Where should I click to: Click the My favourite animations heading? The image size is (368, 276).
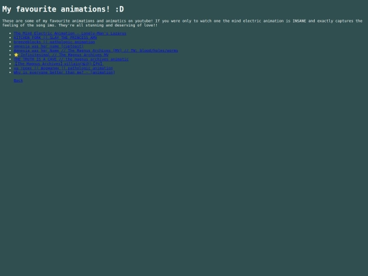63,9
